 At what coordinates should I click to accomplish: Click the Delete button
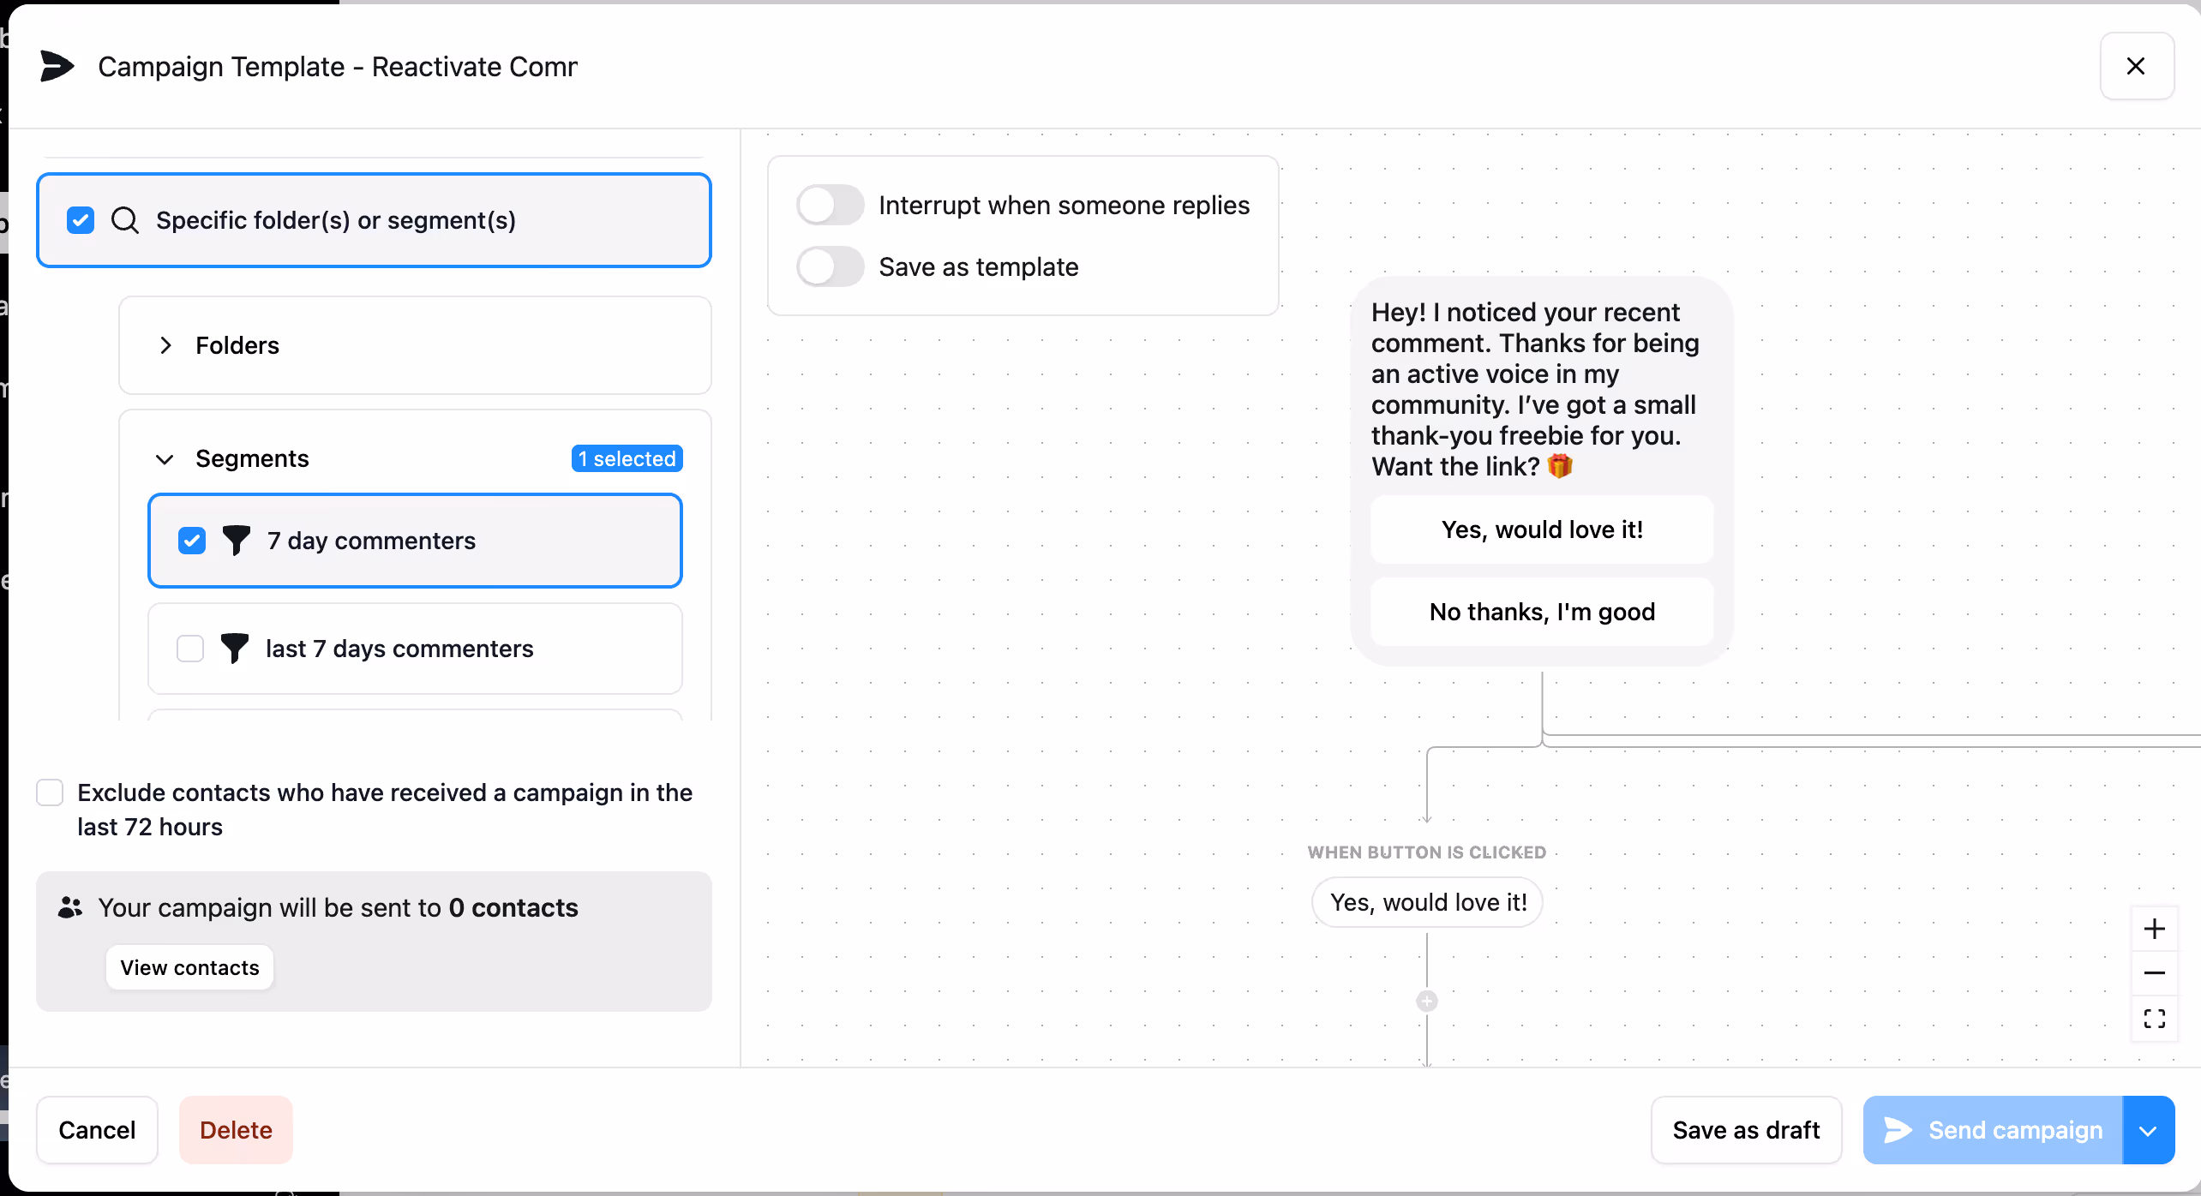click(x=236, y=1130)
